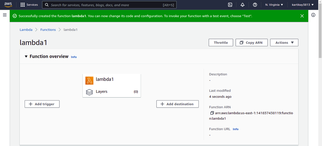
Task: Copy the Function ARN with copy icon
Action: coord(212,113)
